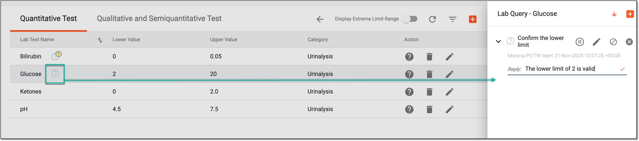Put the lab query on hold

(580, 42)
